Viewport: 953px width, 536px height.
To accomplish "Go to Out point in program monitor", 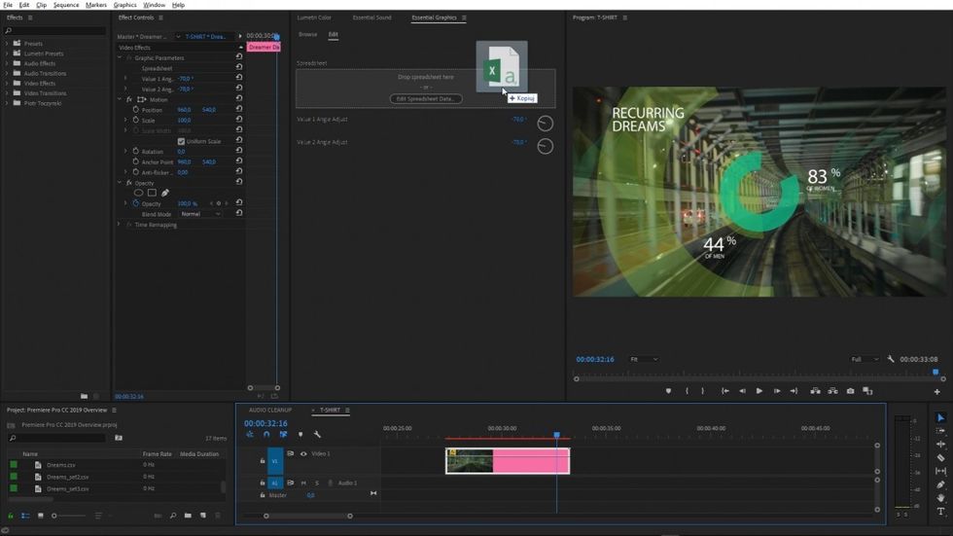I will 794,391.
